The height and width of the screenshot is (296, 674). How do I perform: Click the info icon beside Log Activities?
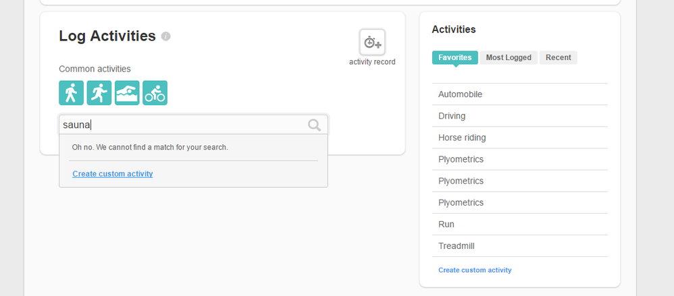point(166,36)
